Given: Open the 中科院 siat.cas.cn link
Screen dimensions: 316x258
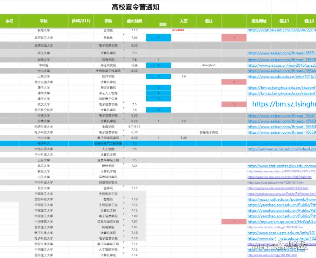Looking at the screenshot, I should pyautogui.click(x=281, y=65).
